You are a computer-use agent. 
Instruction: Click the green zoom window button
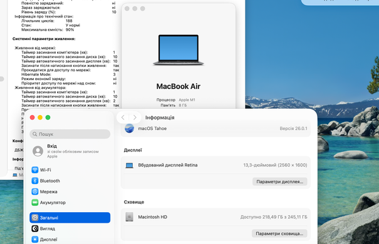(x=48, y=118)
